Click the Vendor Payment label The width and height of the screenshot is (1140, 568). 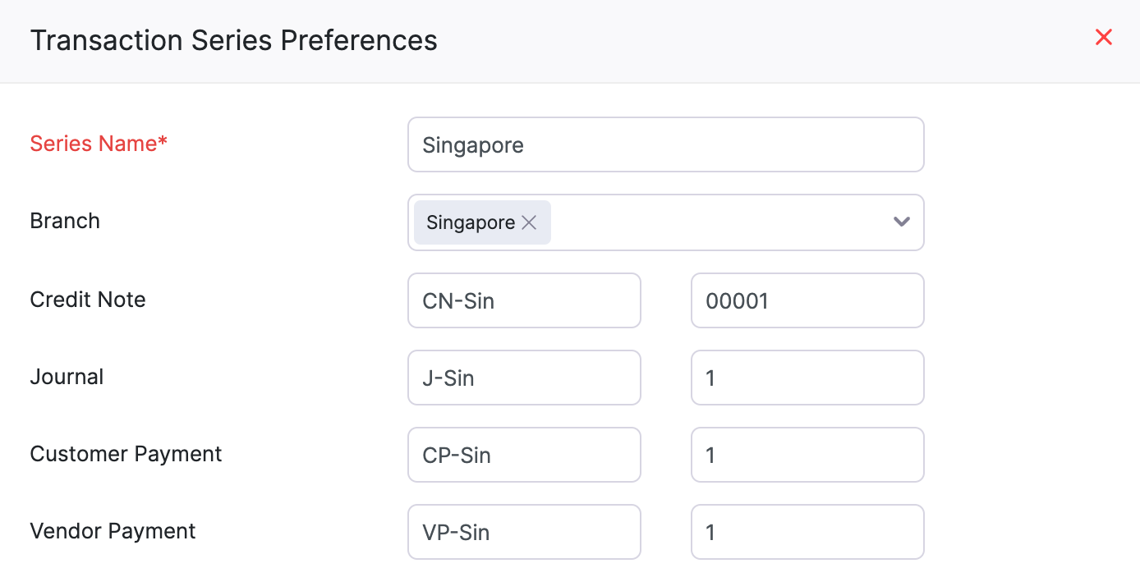(113, 531)
